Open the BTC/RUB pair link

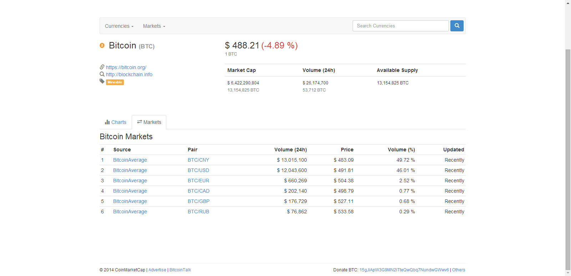(198, 212)
